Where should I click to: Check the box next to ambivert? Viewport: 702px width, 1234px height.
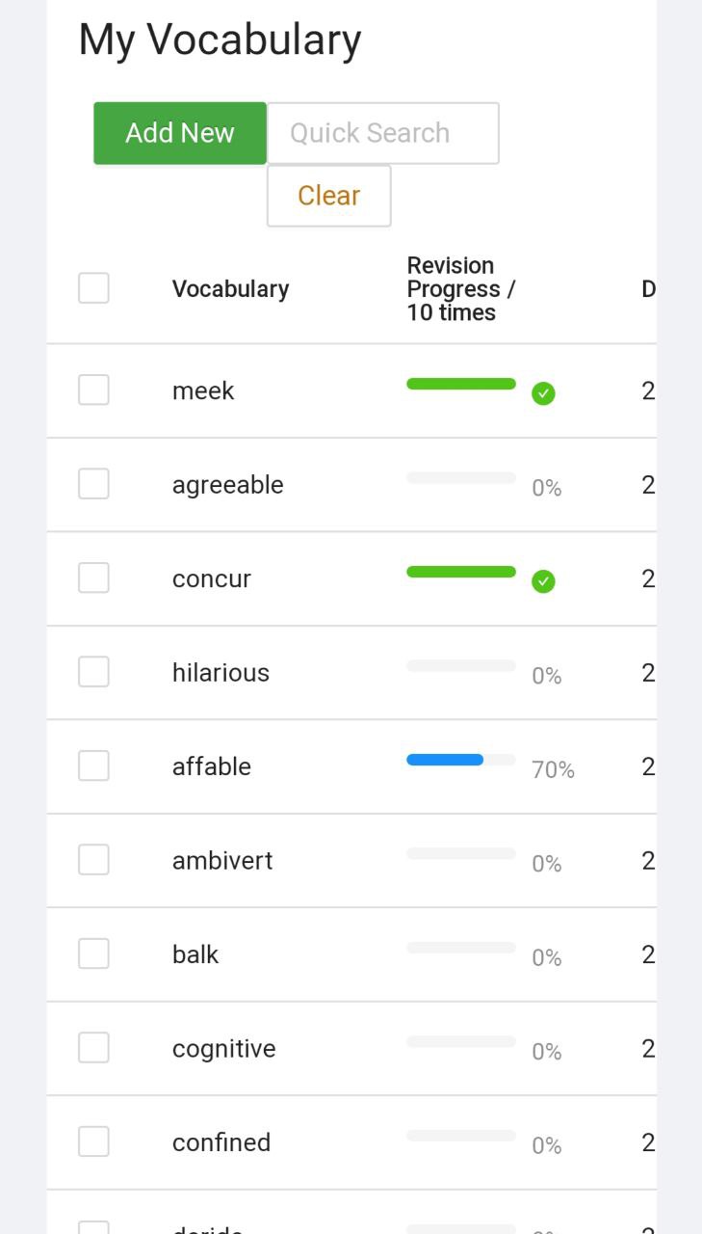[x=93, y=860]
